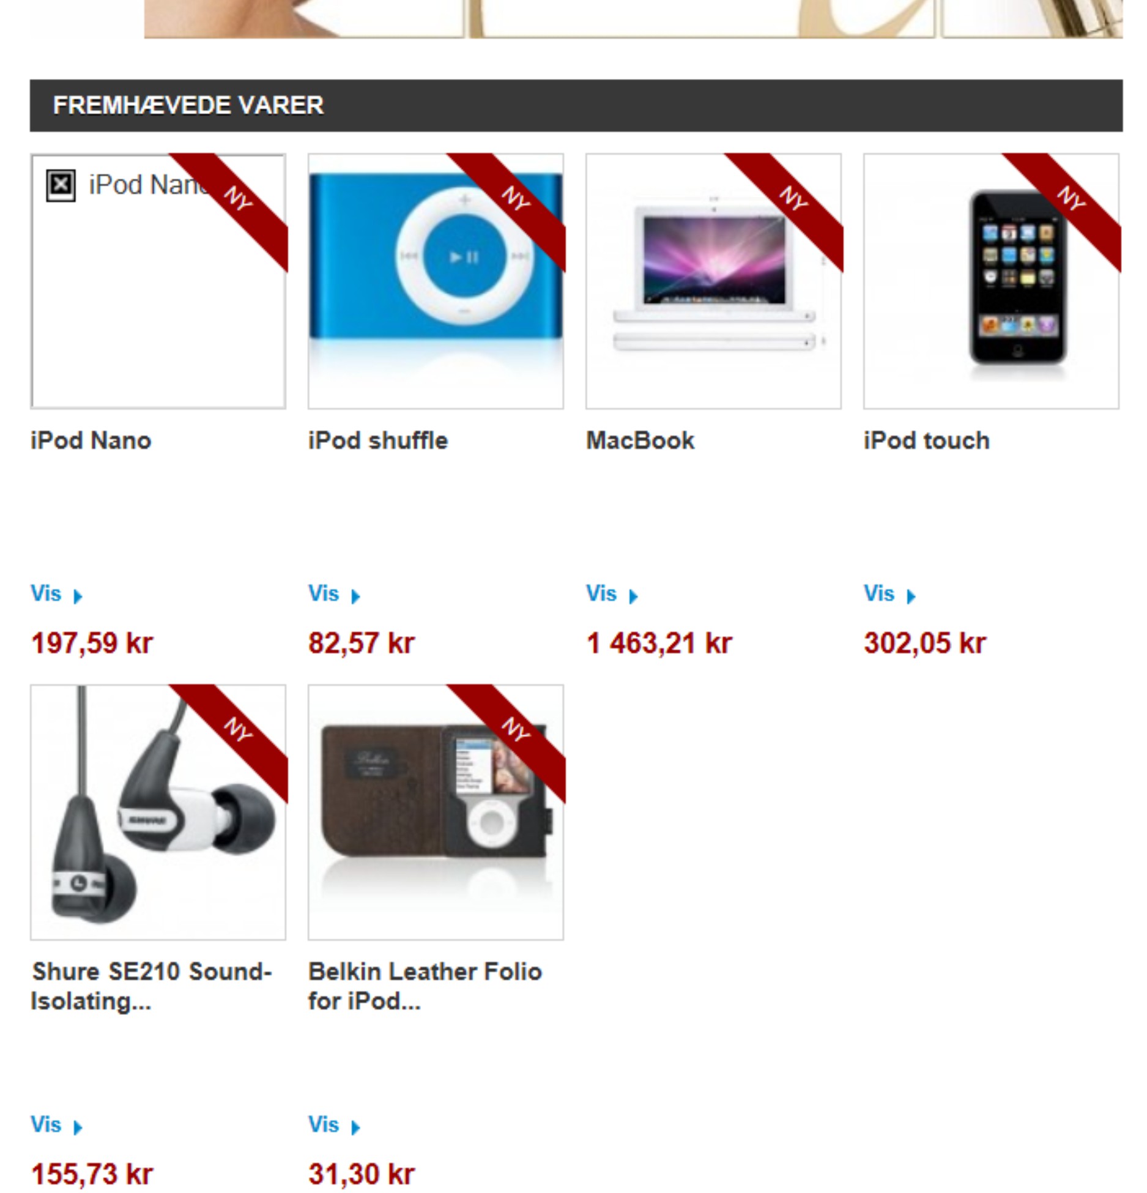Click the broken iPod Nano image placeholder
Image resolution: width=1147 pixels, height=1193 pixels.
(158, 281)
